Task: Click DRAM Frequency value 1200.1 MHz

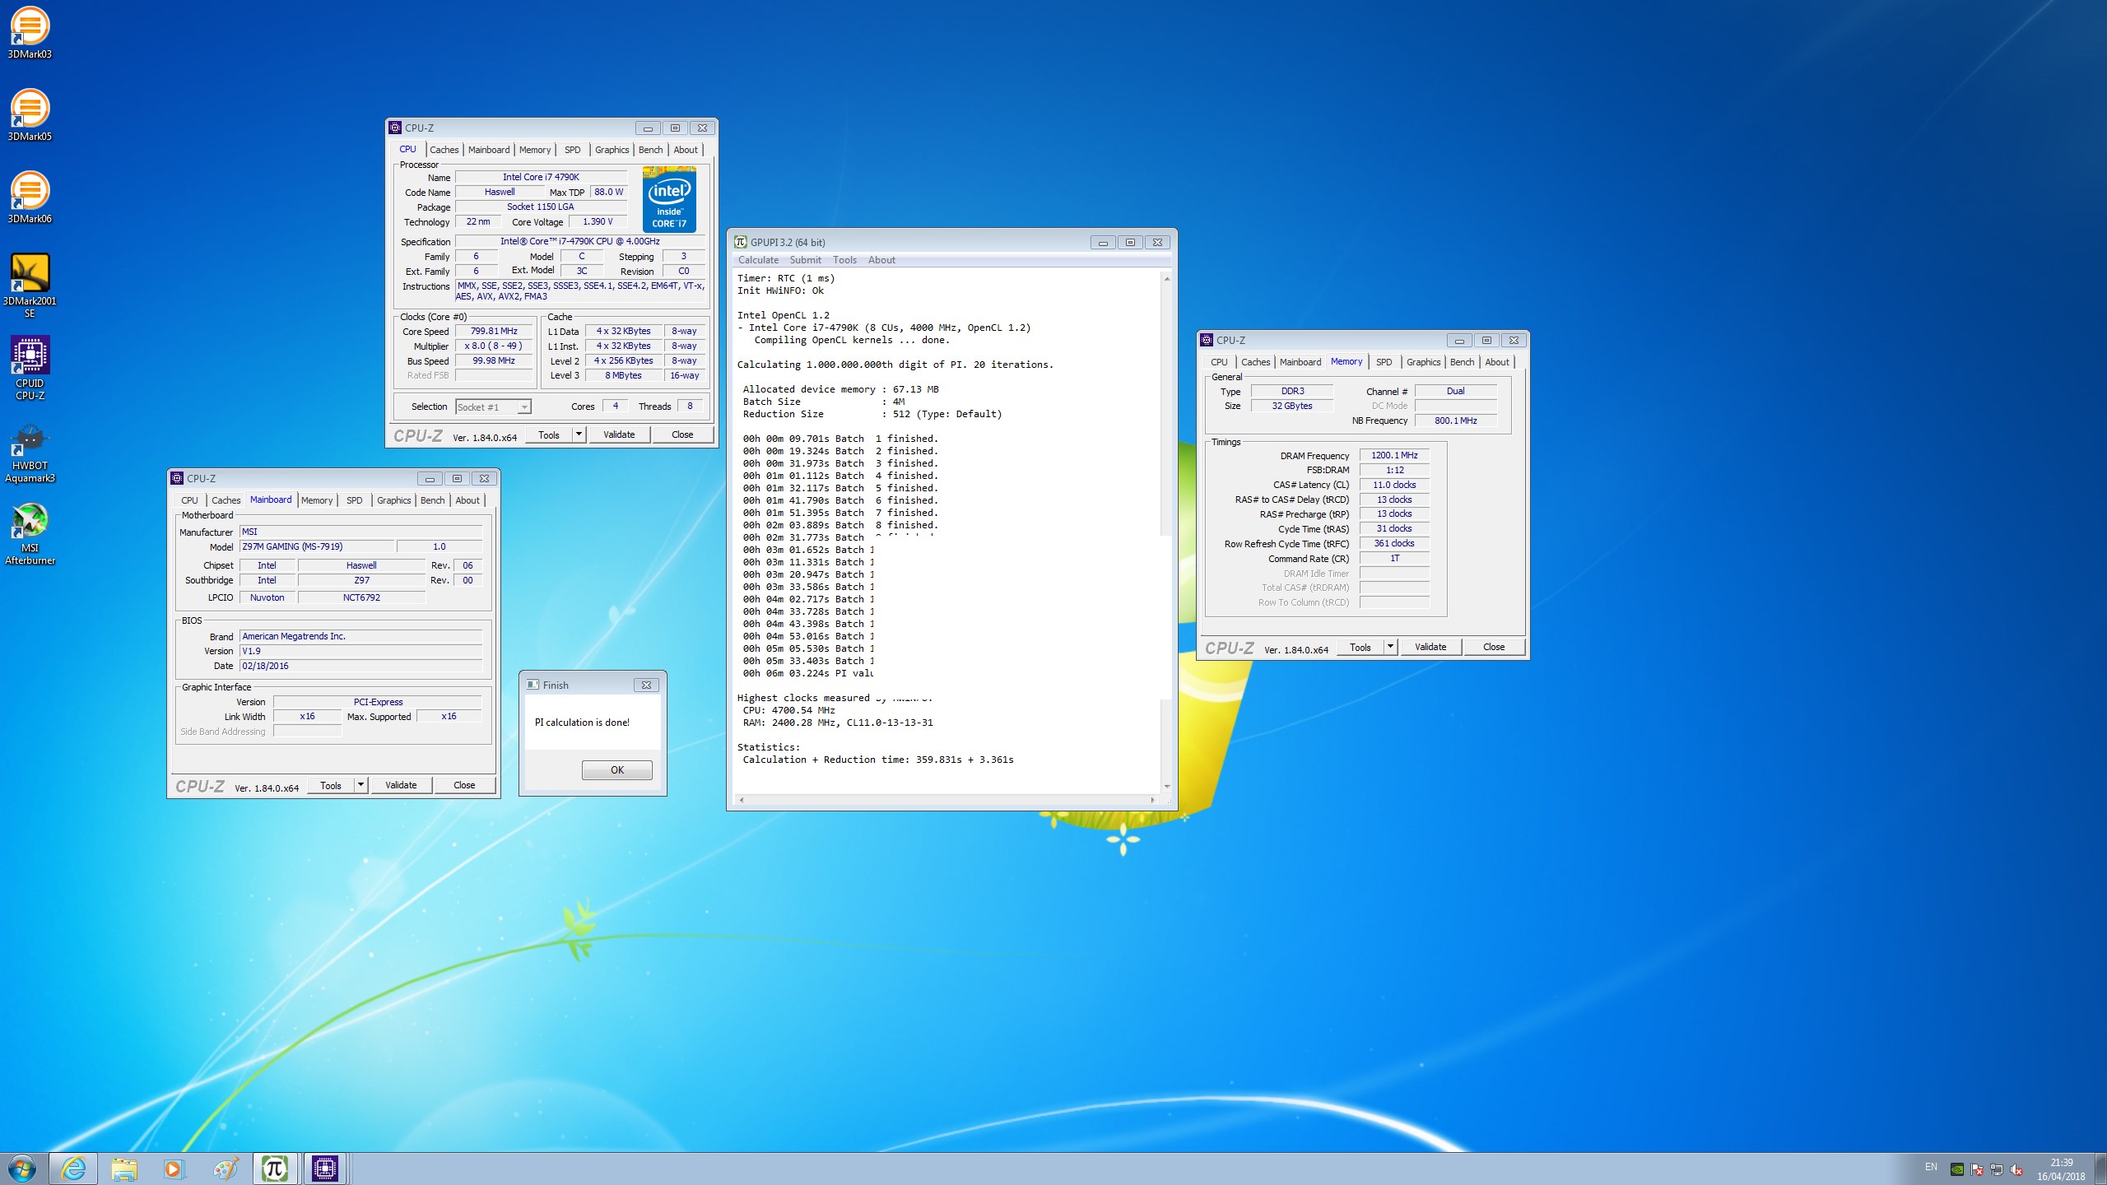Action: (x=1394, y=455)
